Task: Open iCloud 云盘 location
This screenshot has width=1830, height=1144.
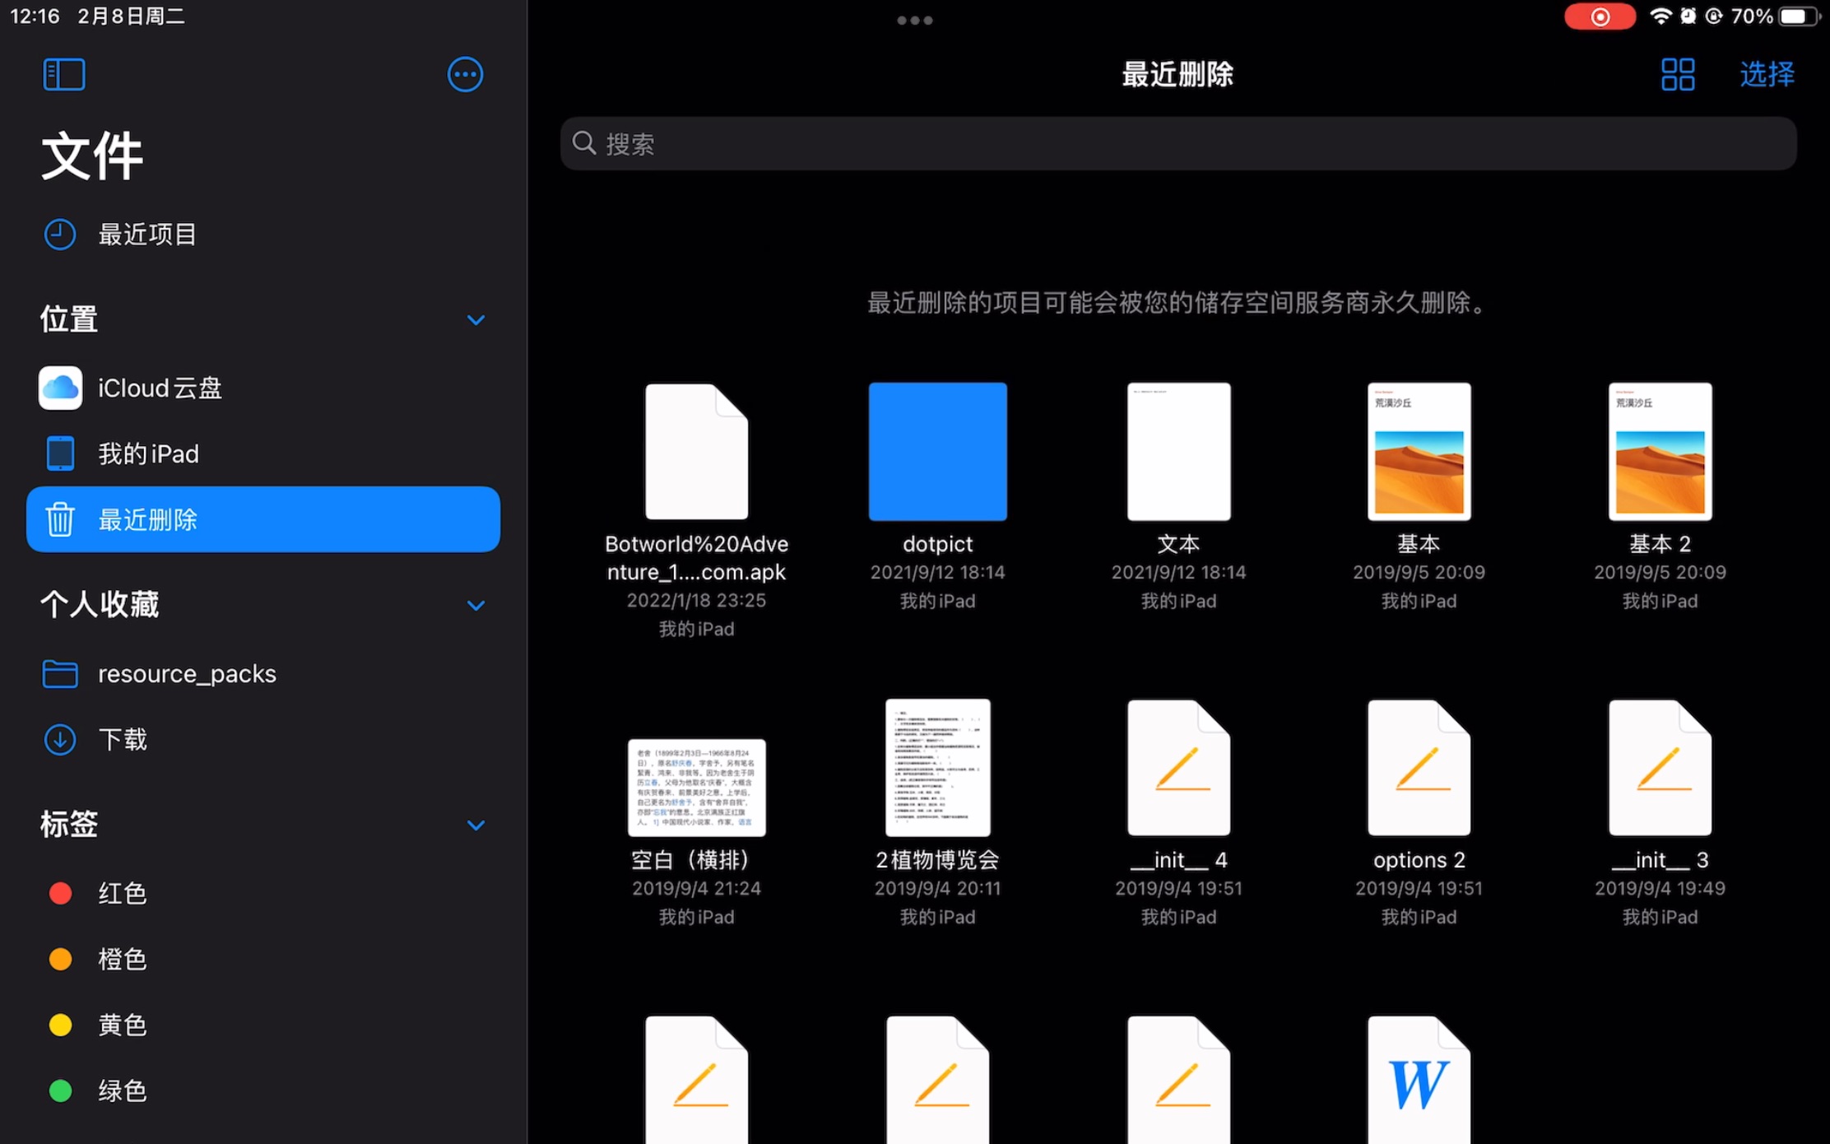Action: pyautogui.click(x=159, y=388)
